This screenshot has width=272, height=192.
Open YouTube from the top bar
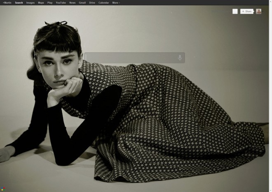click(61, 3)
